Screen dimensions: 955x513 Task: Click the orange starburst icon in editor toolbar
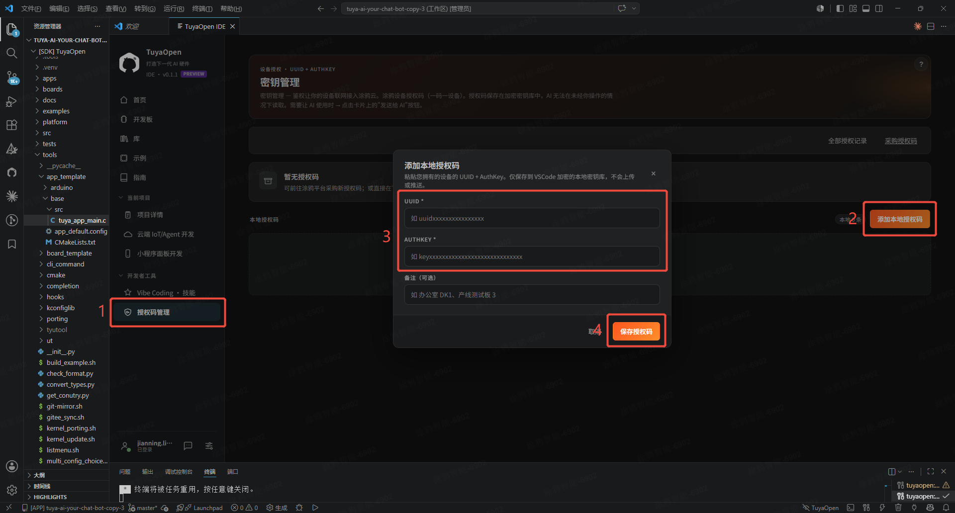(918, 26)
